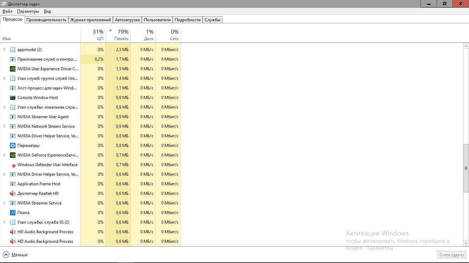
Task: Open the Вид menu
Action: pos(47,11)
